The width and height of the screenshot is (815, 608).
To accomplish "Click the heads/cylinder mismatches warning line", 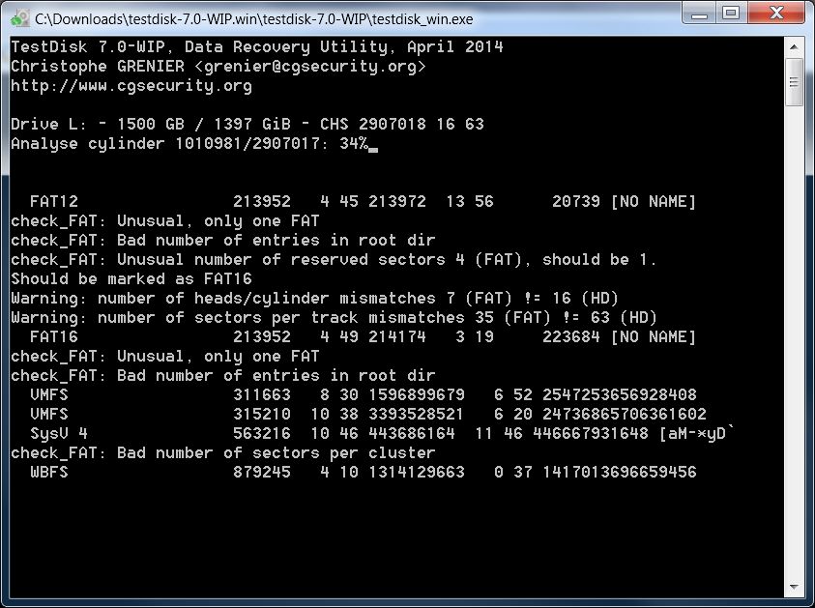I will pyautogui.click(x=314, y=299).
